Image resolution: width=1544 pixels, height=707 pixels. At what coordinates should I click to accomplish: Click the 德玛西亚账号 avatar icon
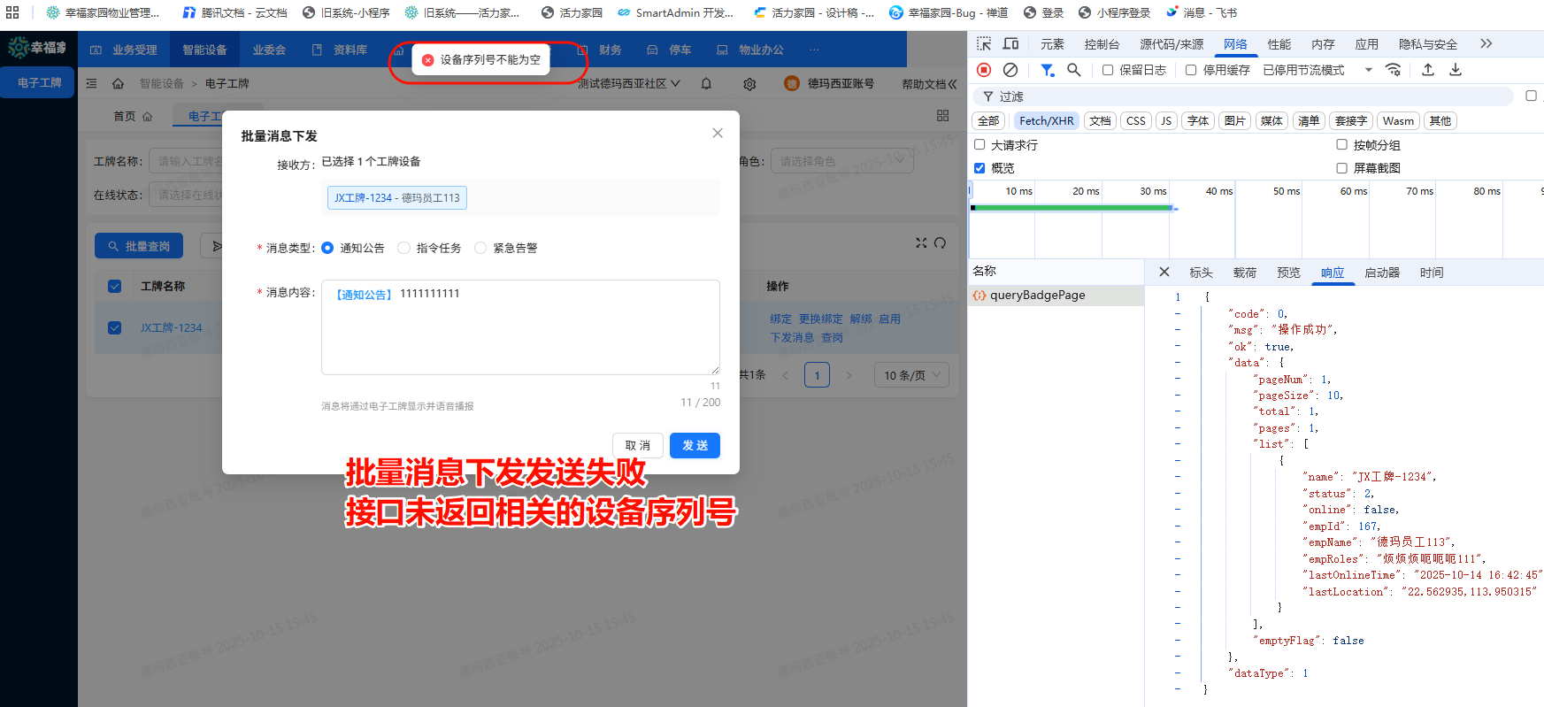point(791,84)
